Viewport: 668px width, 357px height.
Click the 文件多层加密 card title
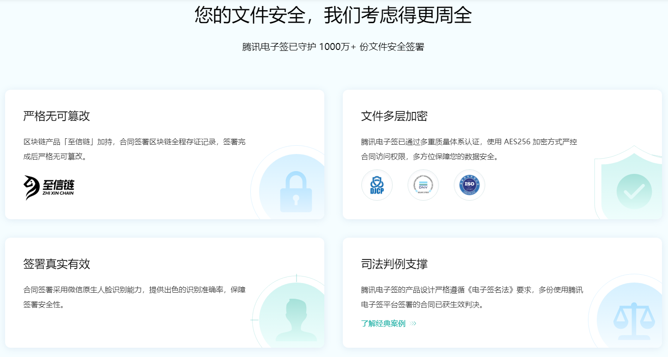pos(394,116)
